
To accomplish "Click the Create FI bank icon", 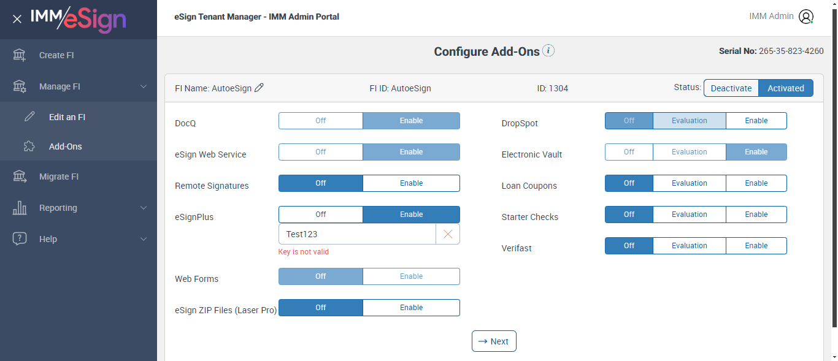I will [20, 55].
